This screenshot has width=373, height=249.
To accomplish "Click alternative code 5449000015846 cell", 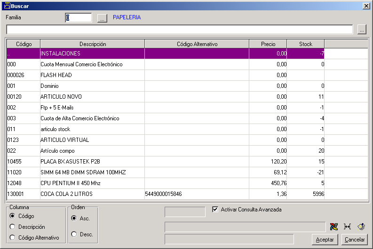I will click(x=197, y=194).
